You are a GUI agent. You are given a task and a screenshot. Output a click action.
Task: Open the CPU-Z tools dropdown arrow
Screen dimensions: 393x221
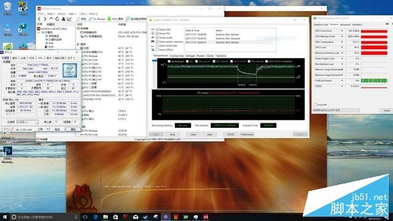(x=48, y=130)
